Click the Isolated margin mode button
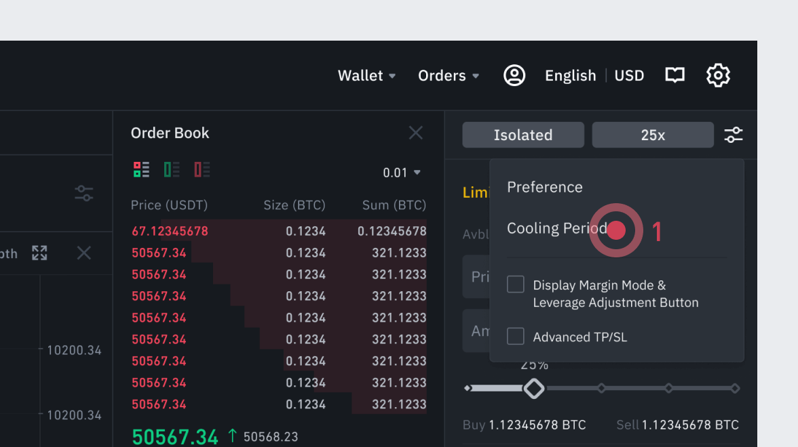This screenshot has width=798, height=447. coord(523,135)
